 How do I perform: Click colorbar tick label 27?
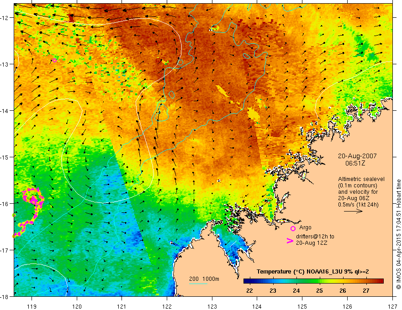[366, 290]
